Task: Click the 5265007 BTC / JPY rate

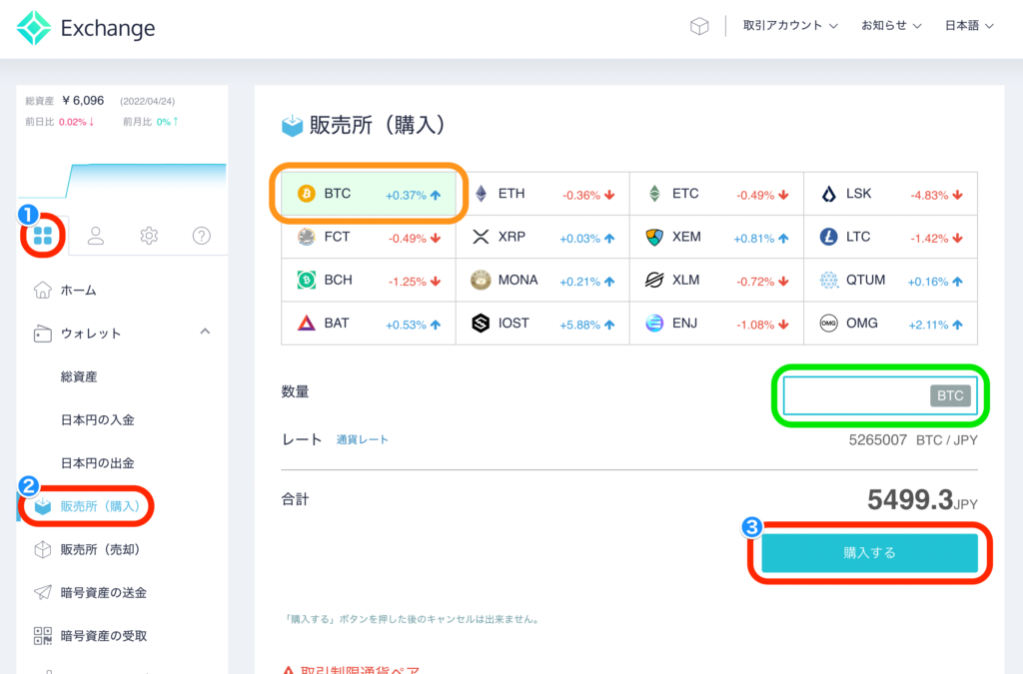Action: 913,440
